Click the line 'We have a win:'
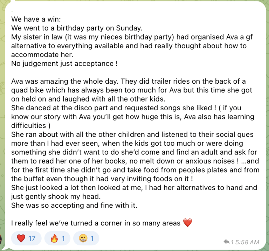This screenshot has width=269, height=251. [36, 19]
